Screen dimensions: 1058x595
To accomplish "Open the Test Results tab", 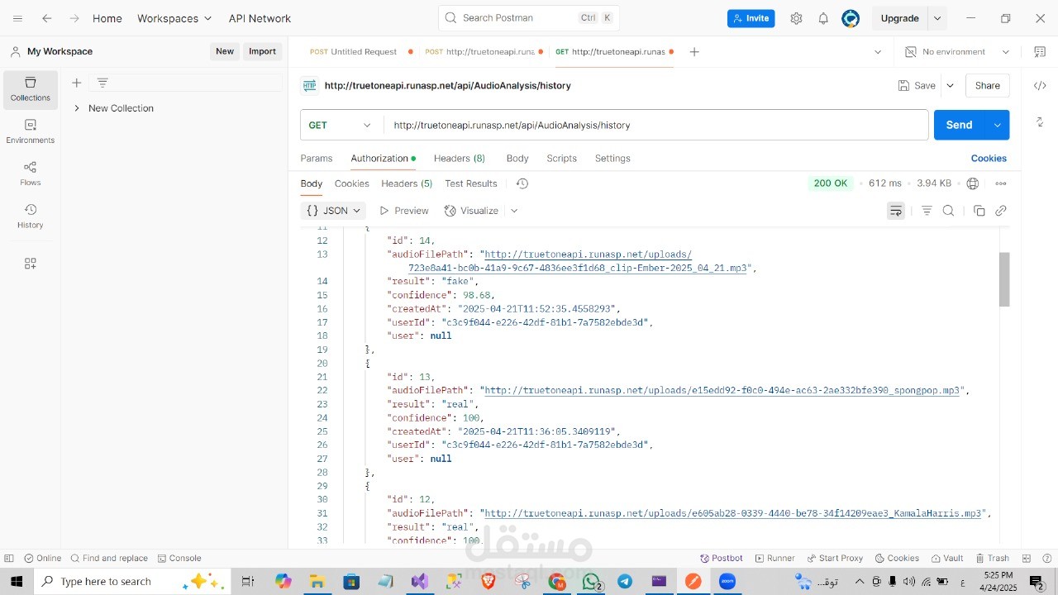I will [x=471, y=183].
